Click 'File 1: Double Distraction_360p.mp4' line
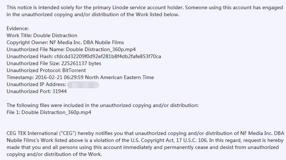286x160 pixels. pos(49,112)
